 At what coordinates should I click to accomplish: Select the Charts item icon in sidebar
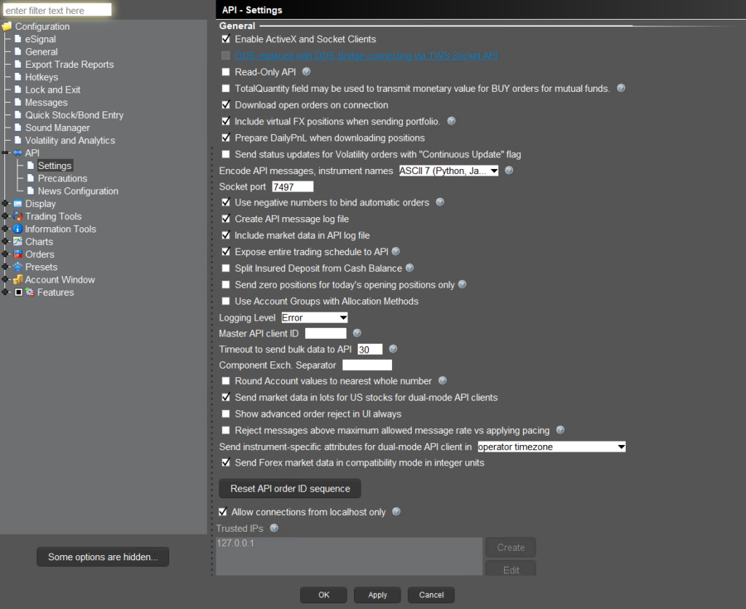tap(18, 241)
